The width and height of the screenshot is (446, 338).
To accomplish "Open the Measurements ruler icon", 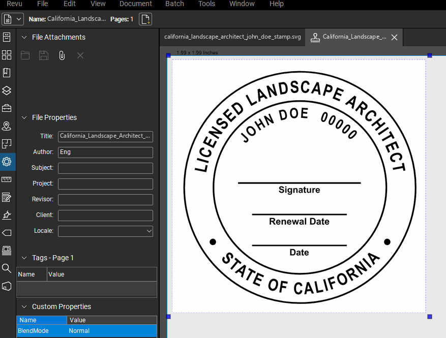I will pyautogui.click(x=7, y=179).
